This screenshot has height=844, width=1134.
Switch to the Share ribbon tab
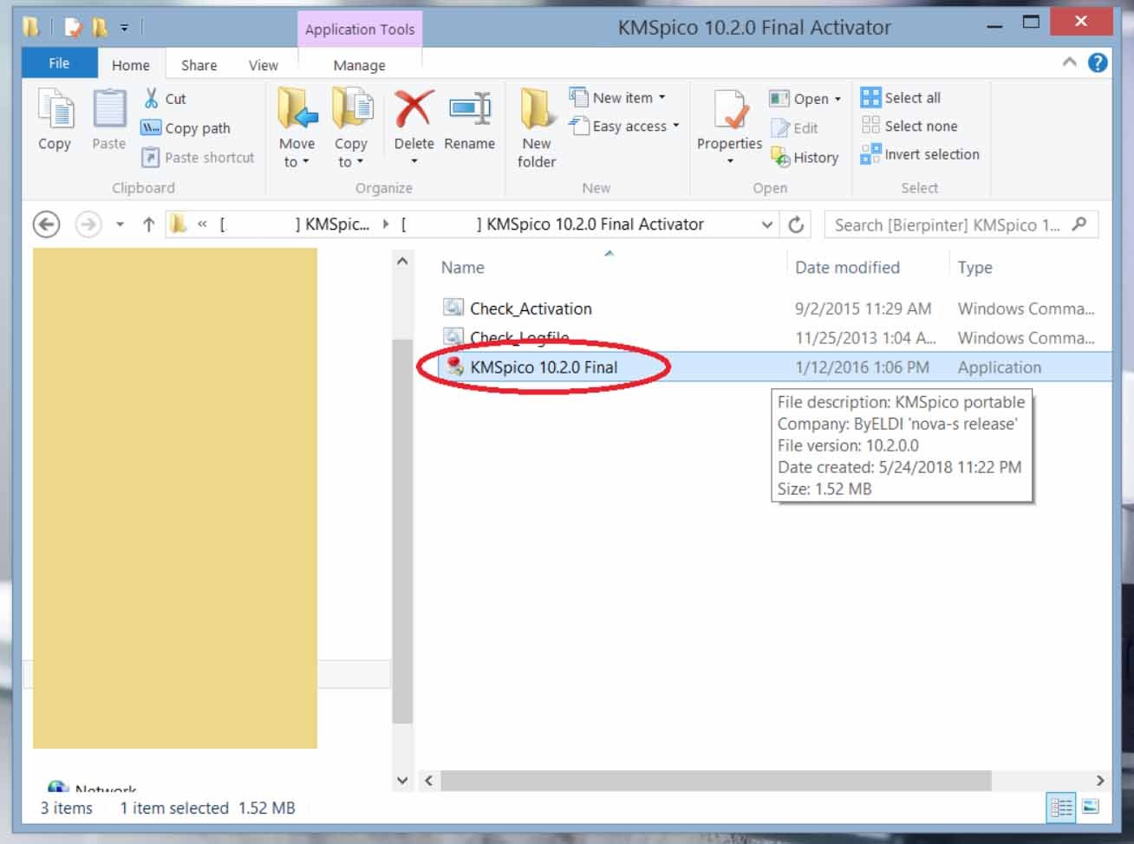point(199,65)
